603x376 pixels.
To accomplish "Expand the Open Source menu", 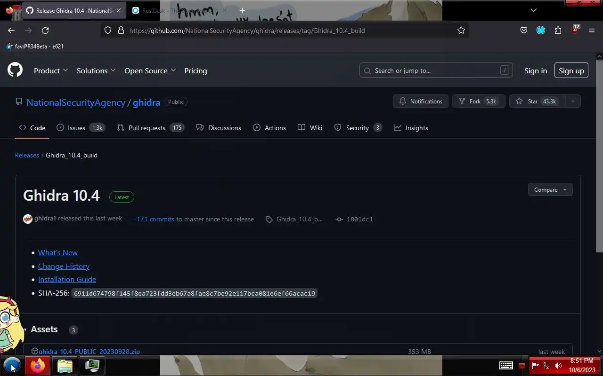I will 150,70.
